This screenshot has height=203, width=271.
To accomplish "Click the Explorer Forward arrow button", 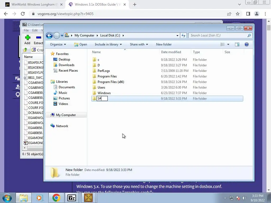I will coord(57,36).
